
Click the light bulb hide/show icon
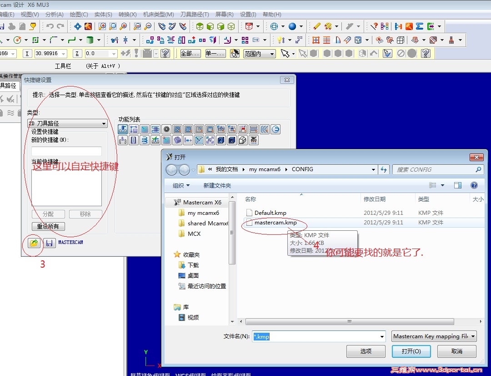pos(281,40)
